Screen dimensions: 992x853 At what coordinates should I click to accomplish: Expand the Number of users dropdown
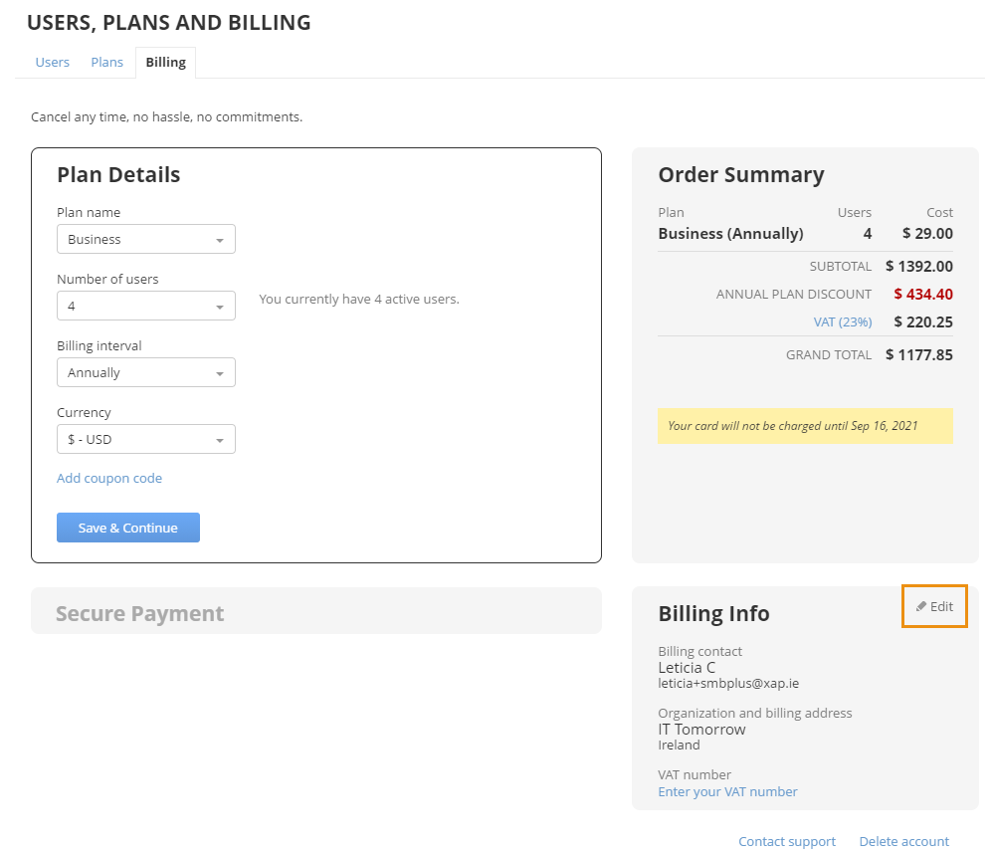(x=145, y=306)
